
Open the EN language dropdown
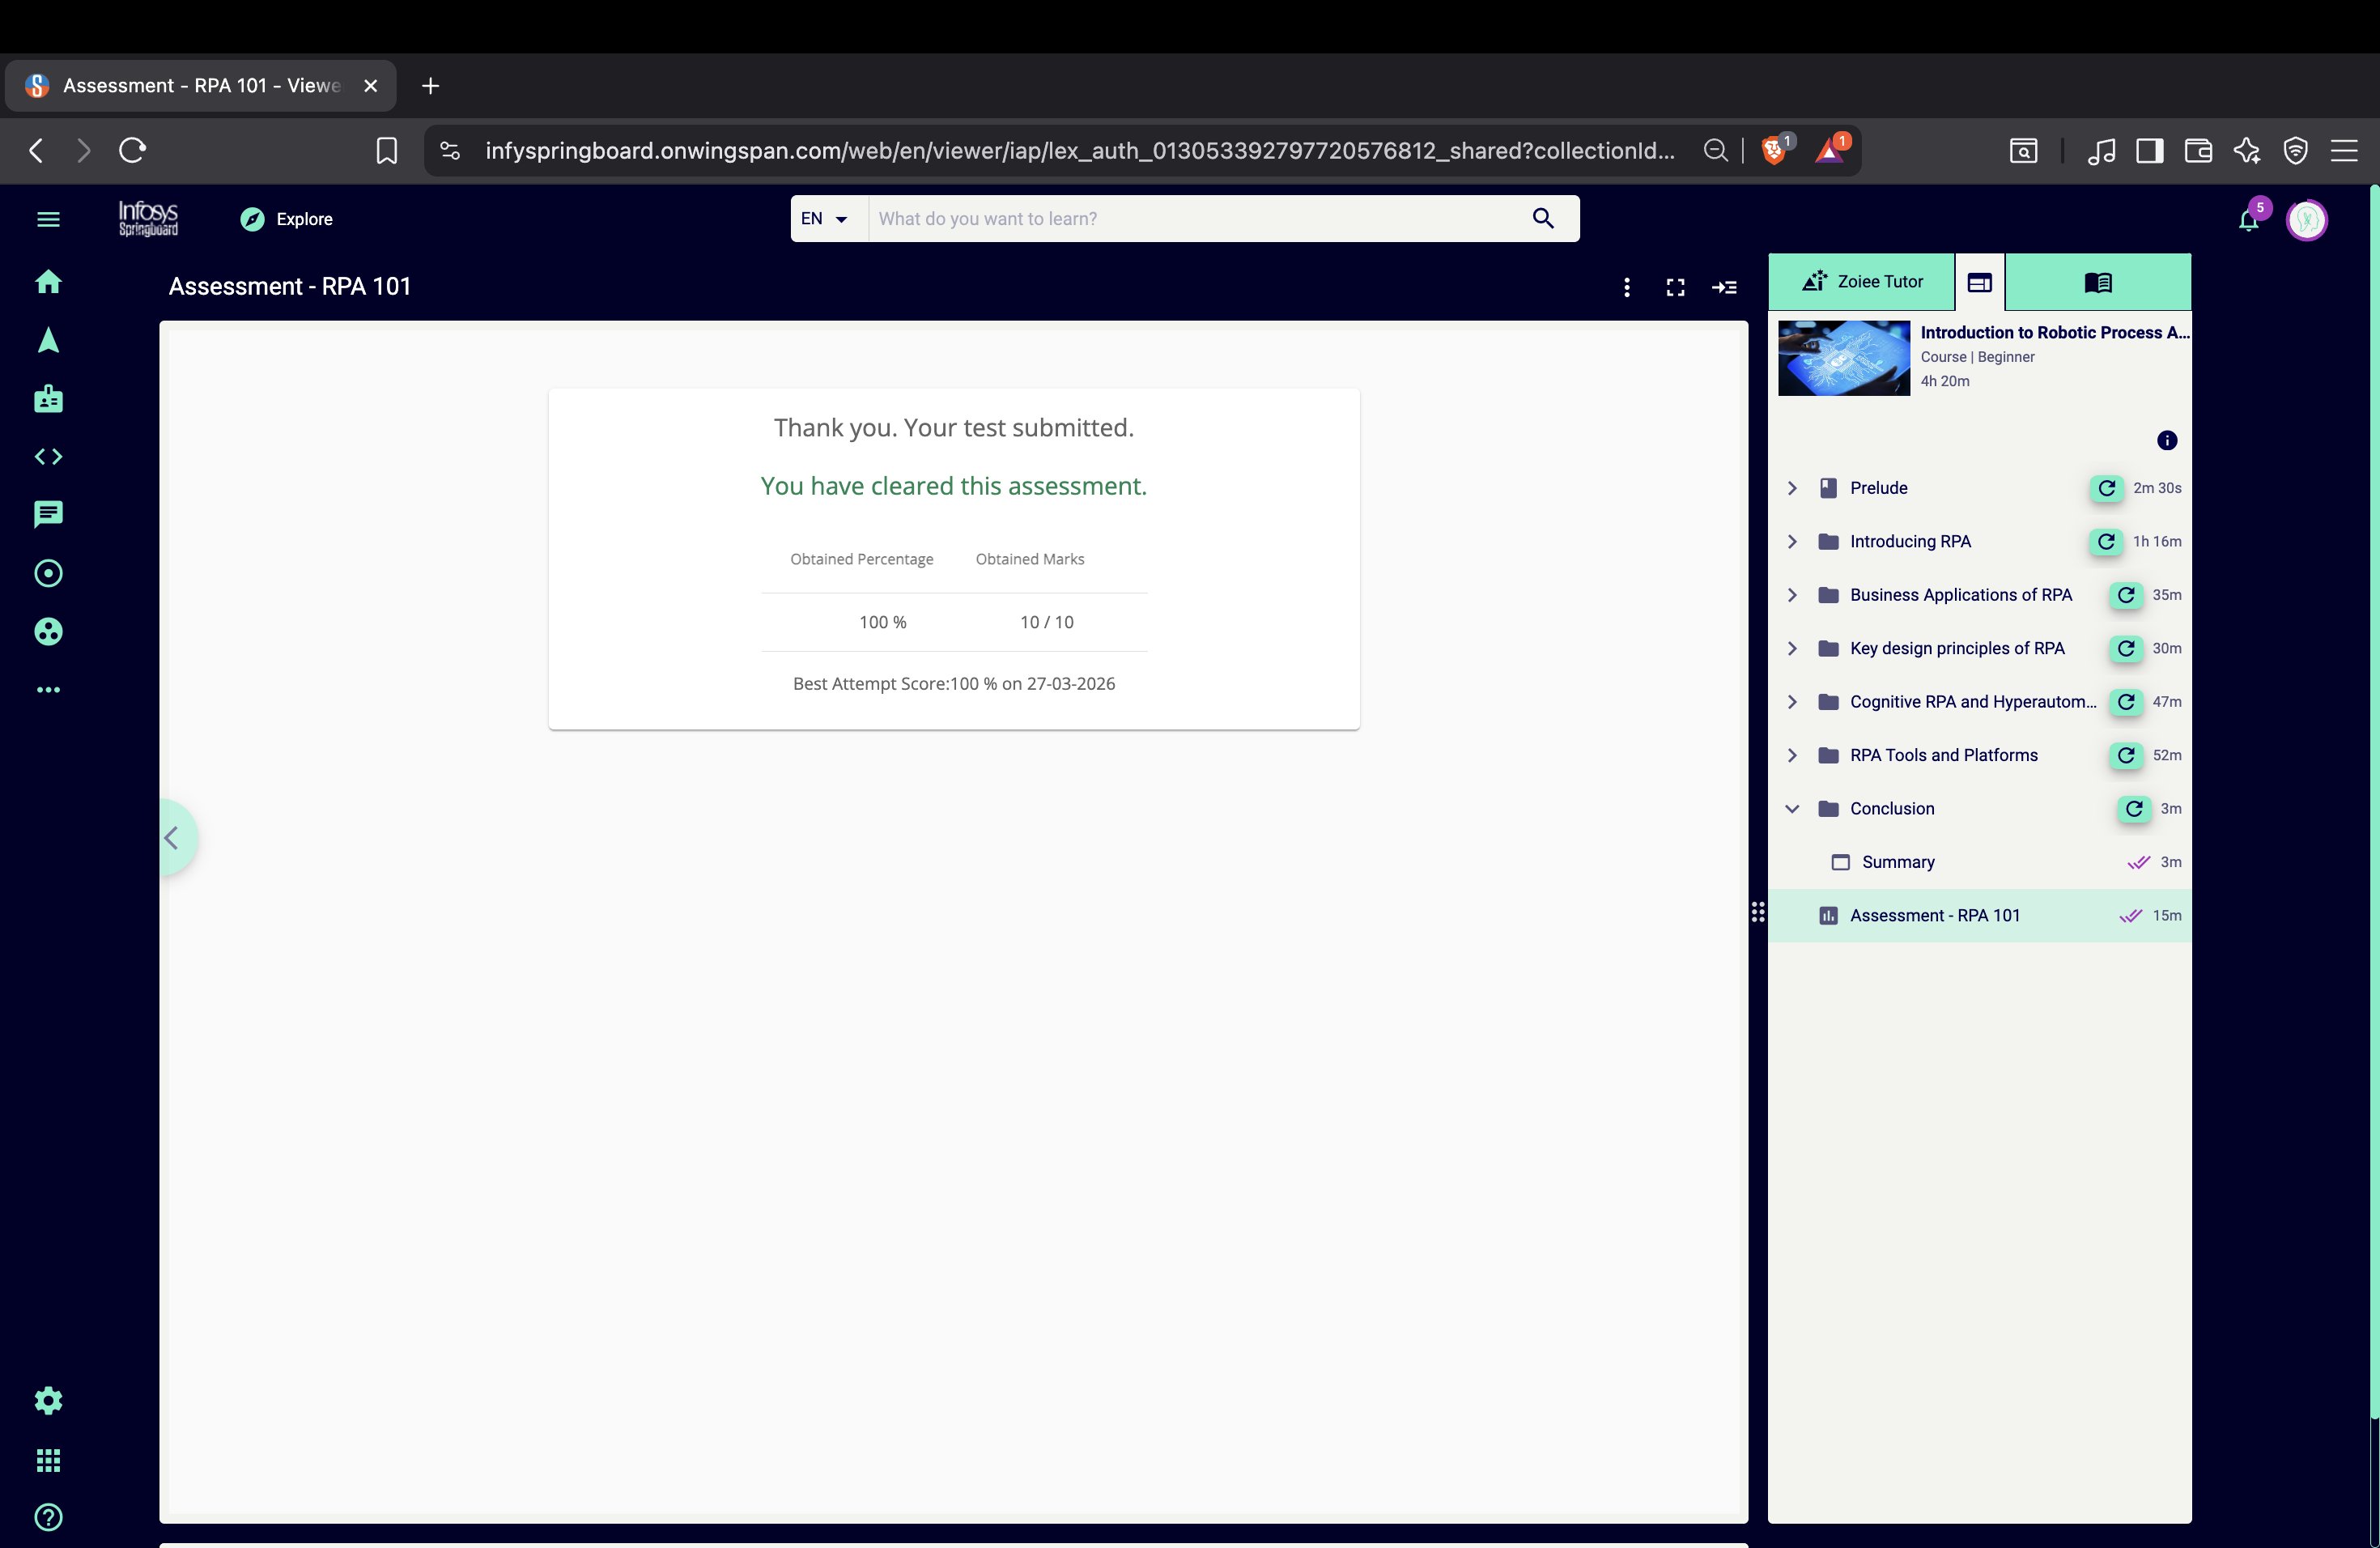[825, 218]
